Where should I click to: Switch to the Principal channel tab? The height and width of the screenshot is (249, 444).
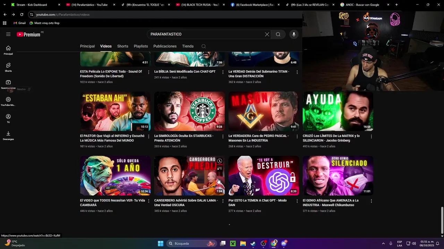[87, 46]
